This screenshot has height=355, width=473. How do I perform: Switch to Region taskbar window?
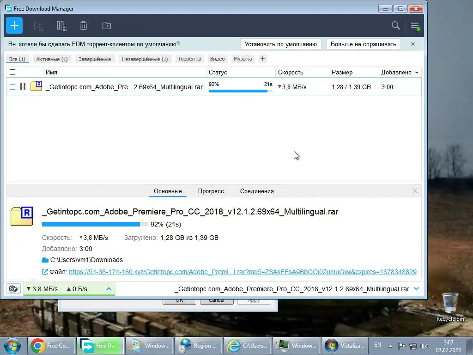coord(198,346)
